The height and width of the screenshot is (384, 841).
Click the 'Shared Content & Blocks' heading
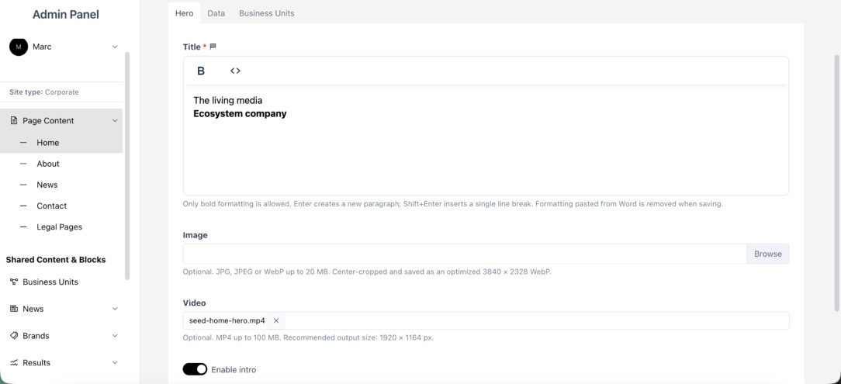point(56,260)
